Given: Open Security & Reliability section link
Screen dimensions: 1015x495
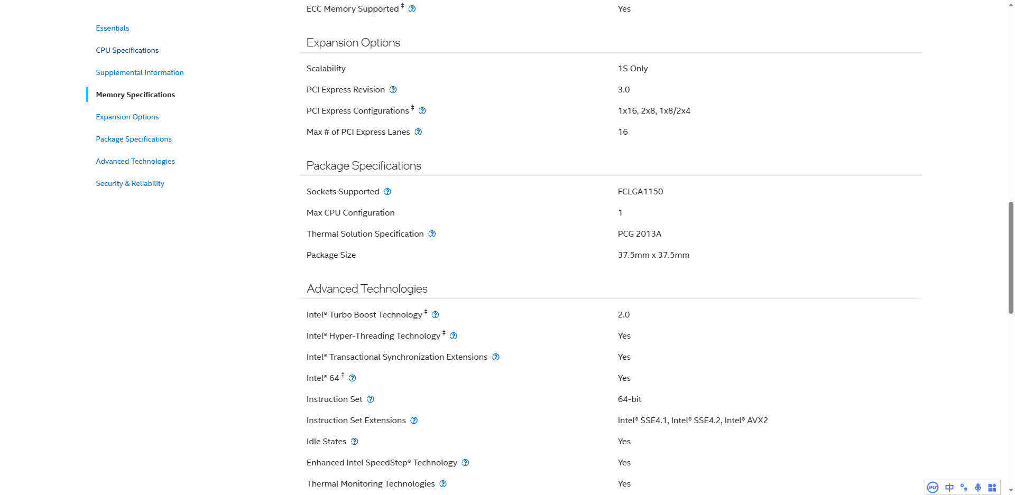Looking at the screenshot, I should tap(130, 183).
